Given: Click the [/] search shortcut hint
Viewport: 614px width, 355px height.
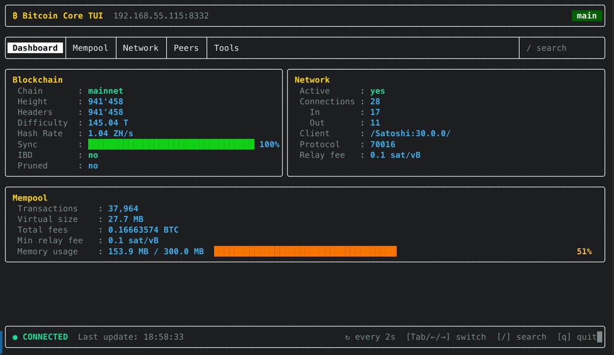Looking at the screenshot, I should 522,337.
